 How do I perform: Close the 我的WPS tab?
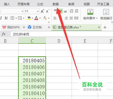click(24, 27)
